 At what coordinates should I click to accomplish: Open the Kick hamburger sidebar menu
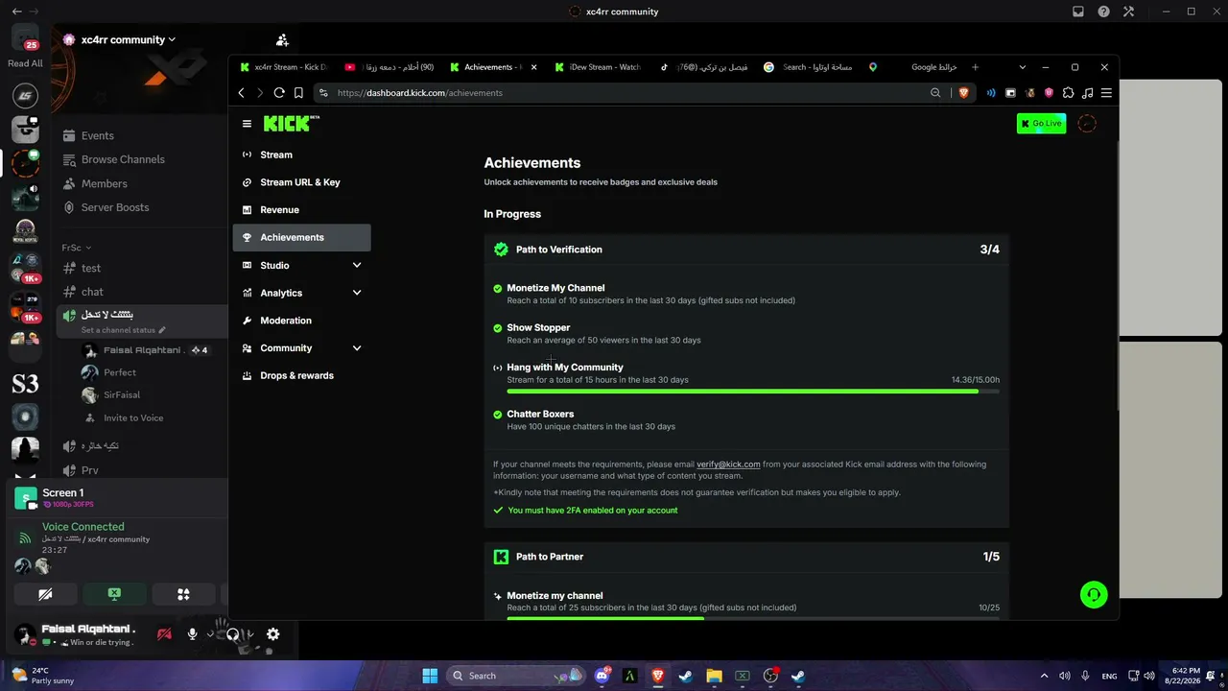click(x=247, y=124)
